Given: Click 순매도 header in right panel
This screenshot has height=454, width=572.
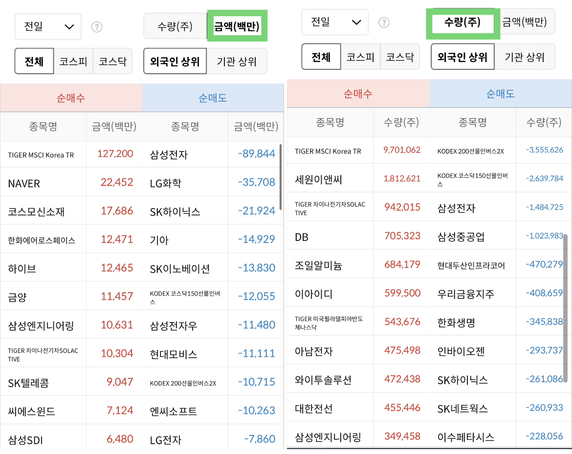Looking at the screenshot, I should (501, 94).
